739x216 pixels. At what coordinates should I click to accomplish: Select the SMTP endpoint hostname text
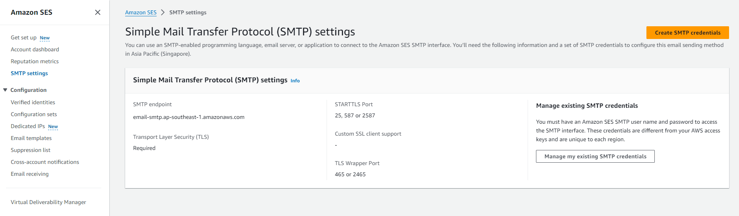189,117
